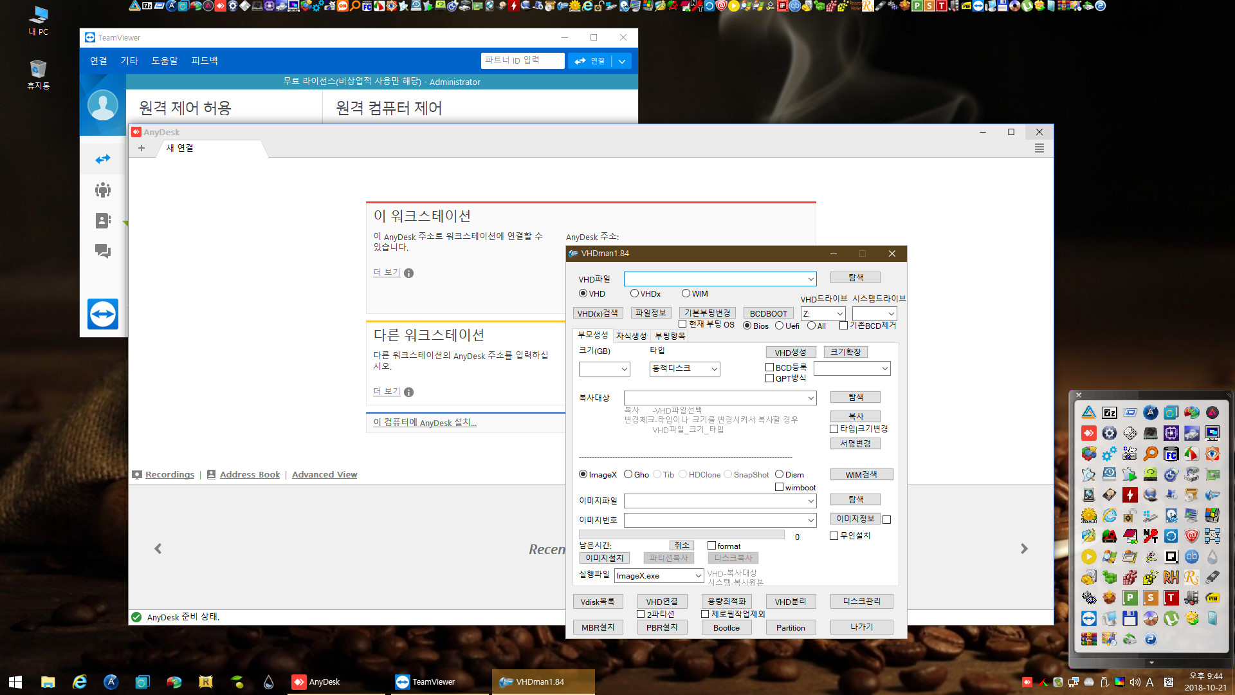Expand TeamViewer 연결 button arrow
The image size is (1235, 695).
622,61
